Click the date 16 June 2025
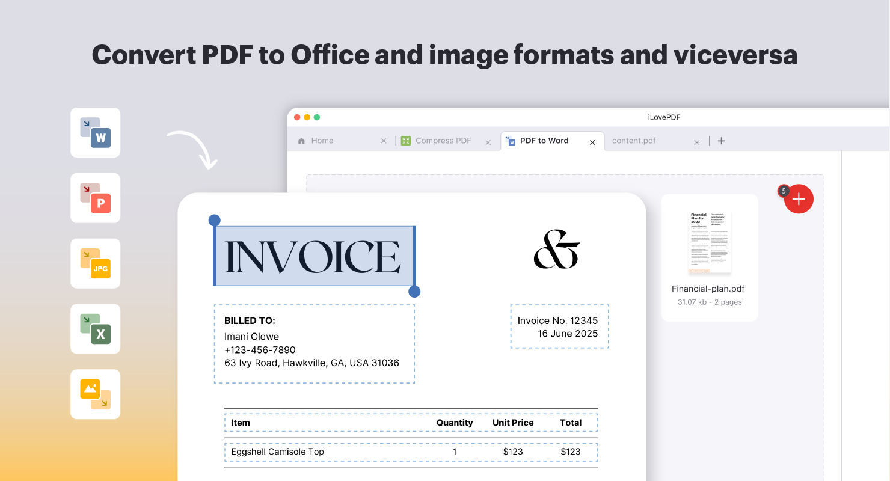The height and width of the screenshot is (481, 890). [x=568, y=334]
